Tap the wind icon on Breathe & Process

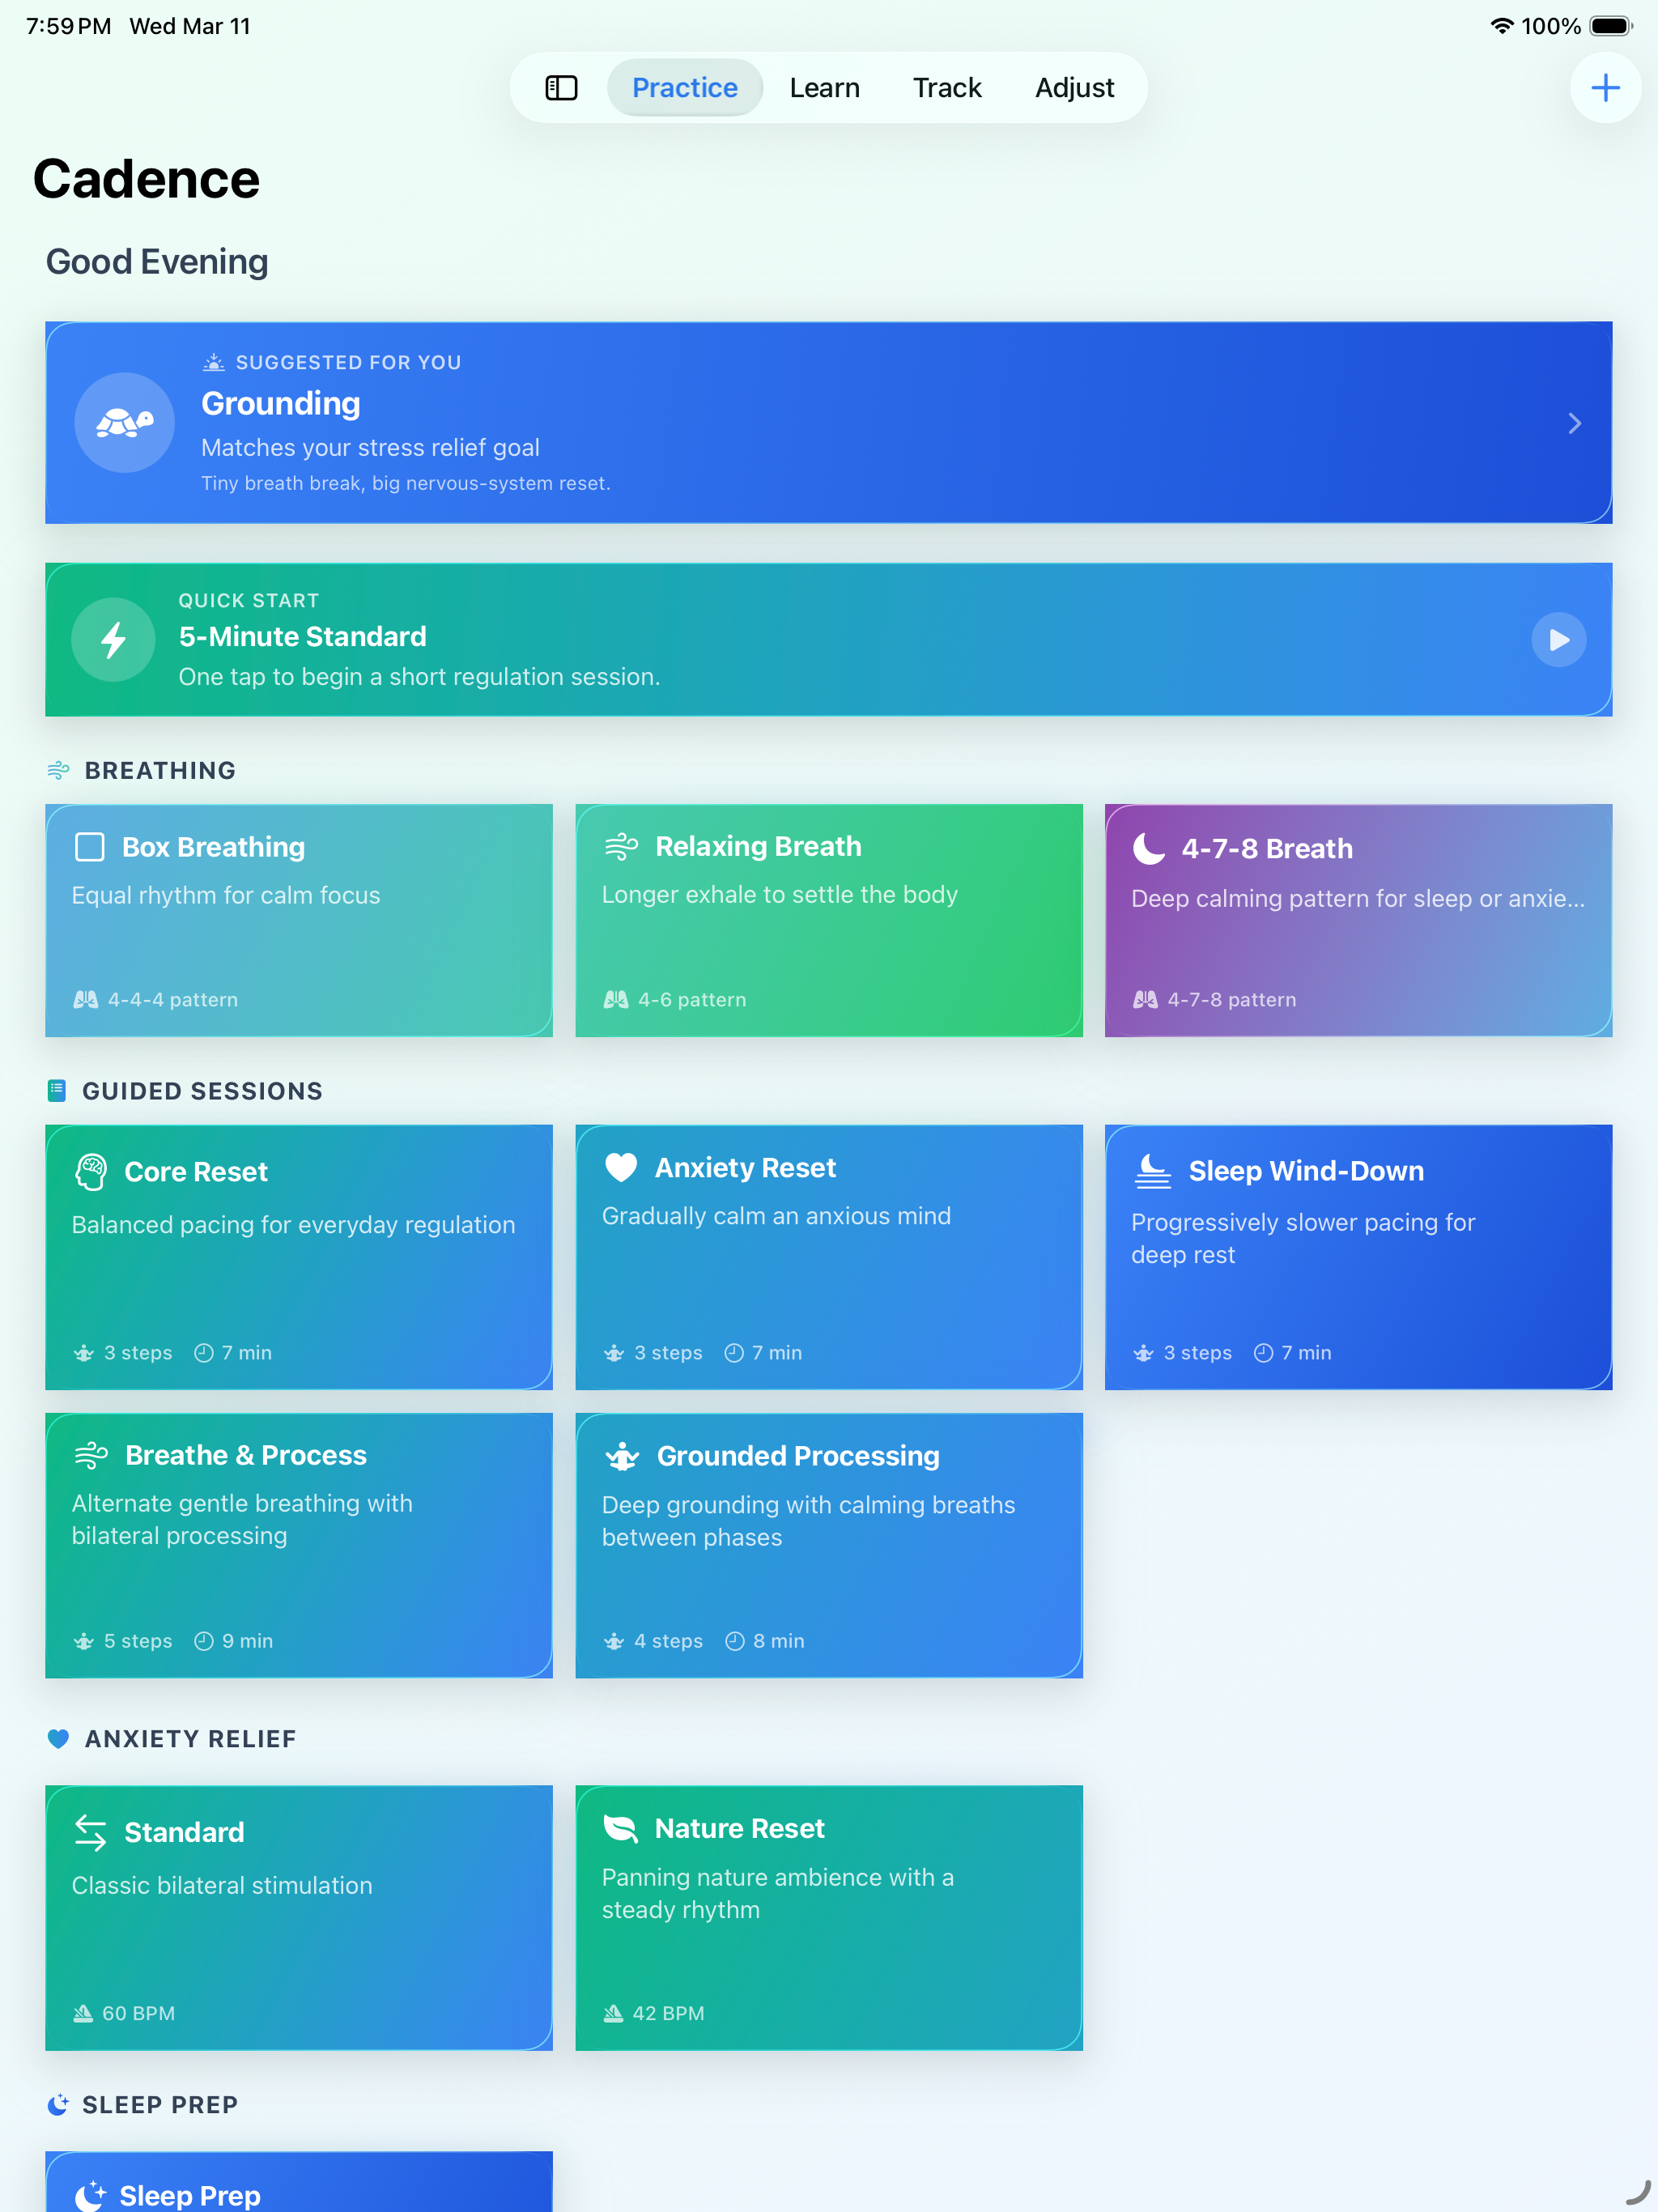[91, 1455]
